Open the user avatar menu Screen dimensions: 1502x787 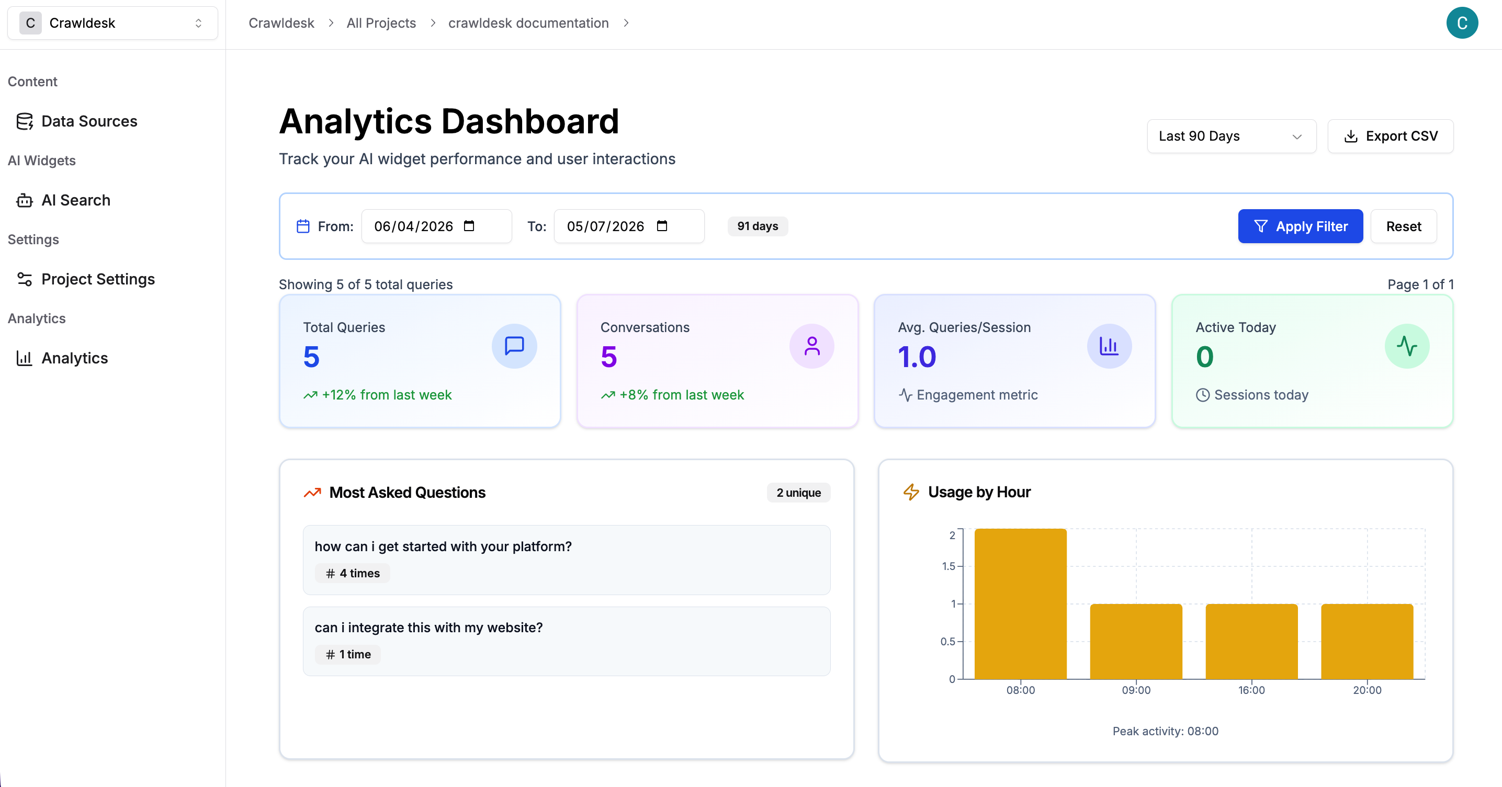tap(1462, 24)
